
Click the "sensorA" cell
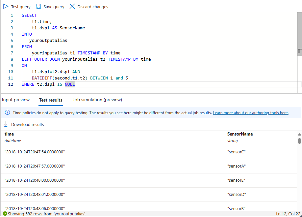(x=237, y=166)
